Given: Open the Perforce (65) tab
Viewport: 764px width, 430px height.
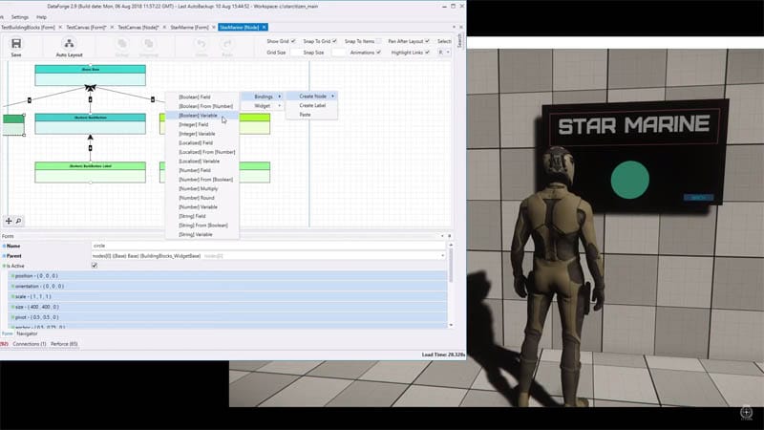Looking at the screenshot, I should [64, 344].
